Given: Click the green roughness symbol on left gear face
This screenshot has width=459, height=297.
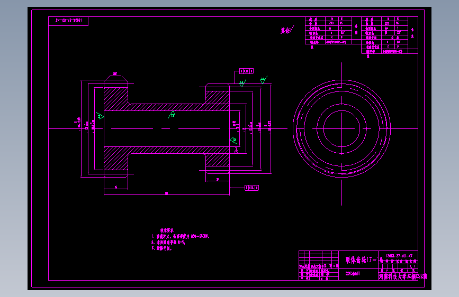Looking at the screenshot, I should (100, 116).
